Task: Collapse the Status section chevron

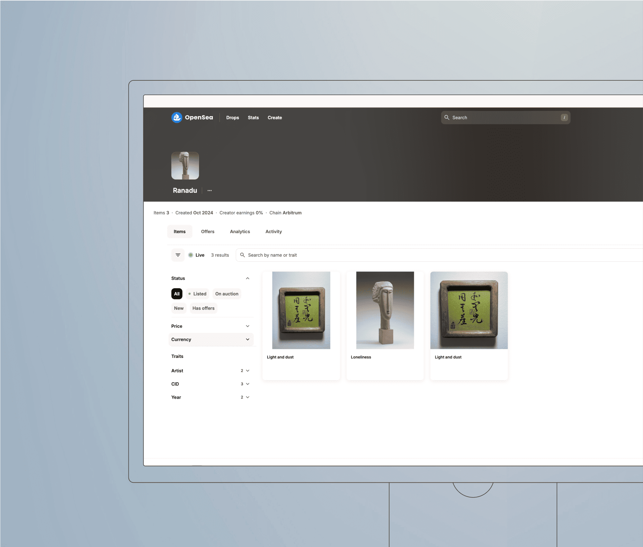Action: pos(247,278)
